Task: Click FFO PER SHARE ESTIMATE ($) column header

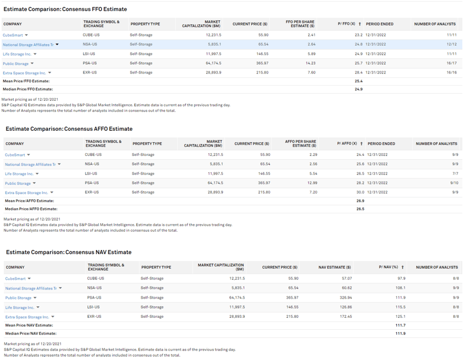Action: coord(300,24)
